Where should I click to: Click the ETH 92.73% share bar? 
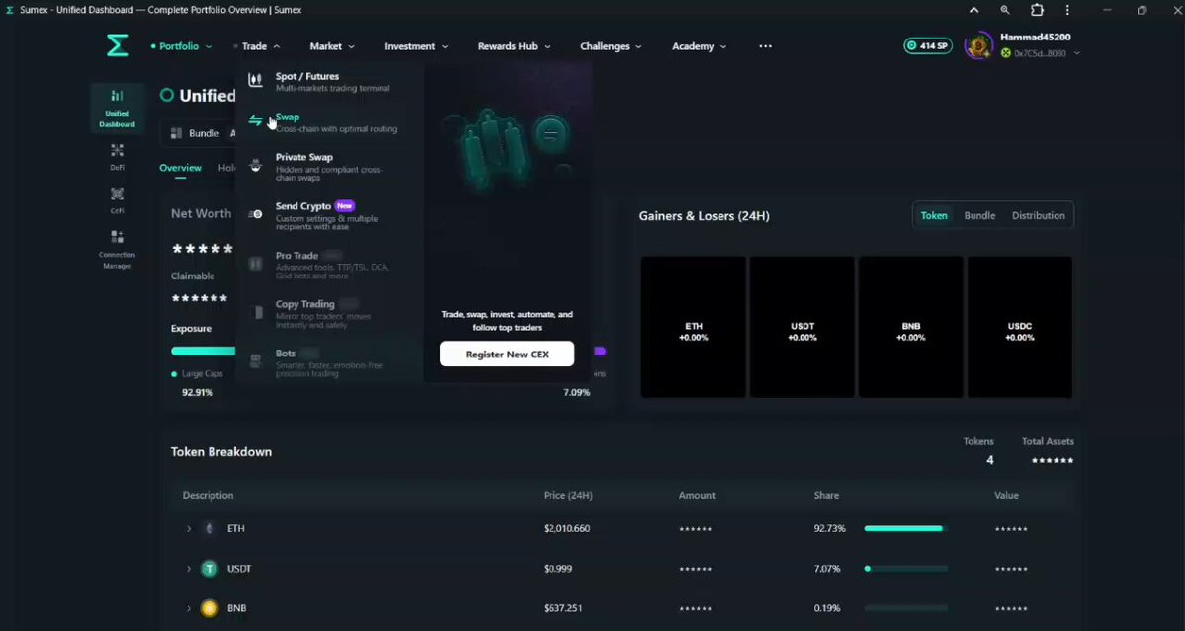905,528
